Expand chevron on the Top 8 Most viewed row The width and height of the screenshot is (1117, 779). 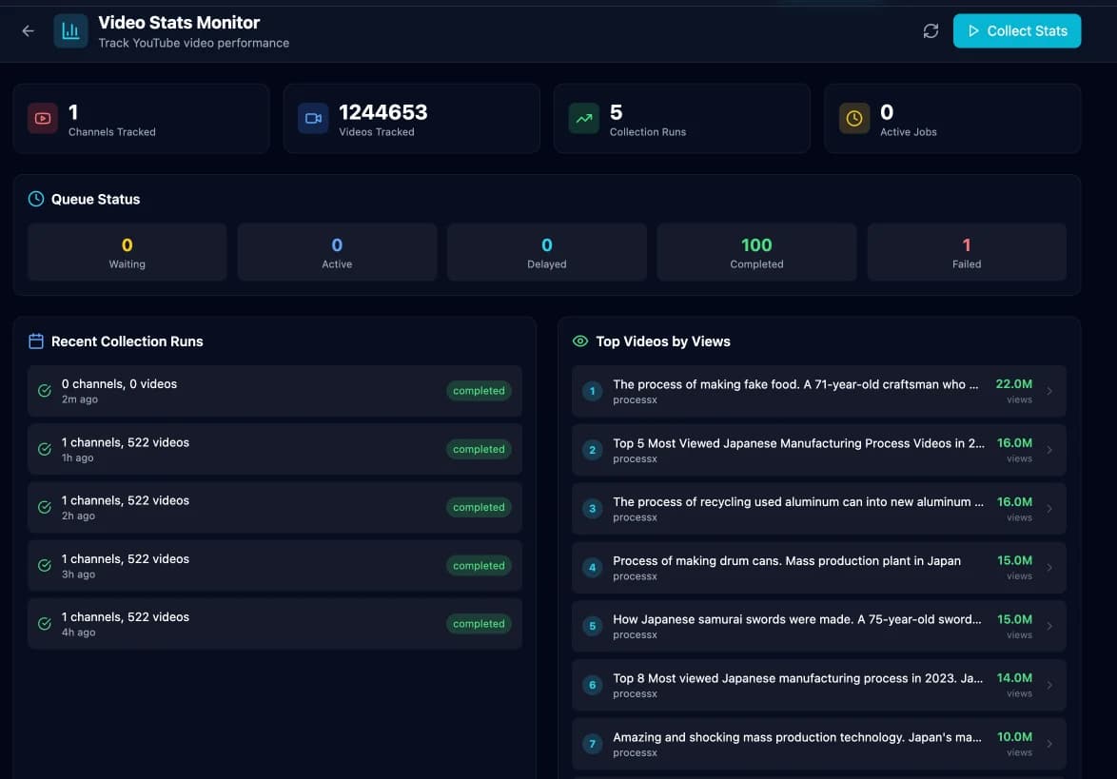pyautogui.click(x=1049, y=685)
